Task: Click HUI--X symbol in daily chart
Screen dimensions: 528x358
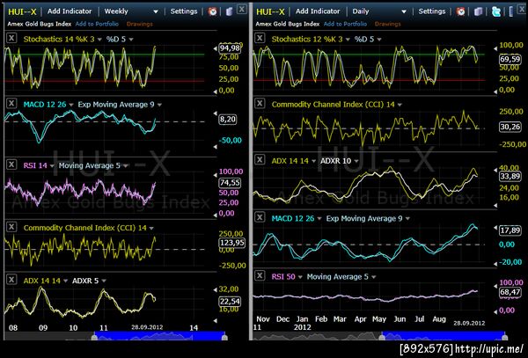Action: [x=270, y=11]
